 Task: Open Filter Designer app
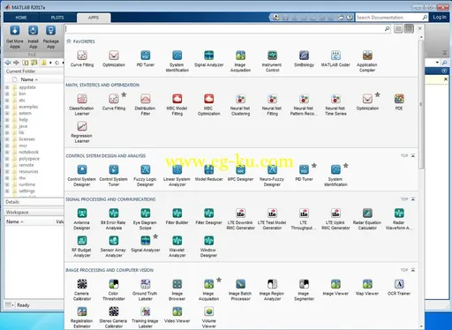(209, 216)
